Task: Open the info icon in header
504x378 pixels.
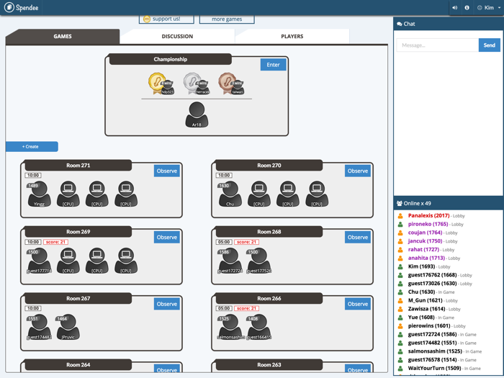Action: click(467, 8)
